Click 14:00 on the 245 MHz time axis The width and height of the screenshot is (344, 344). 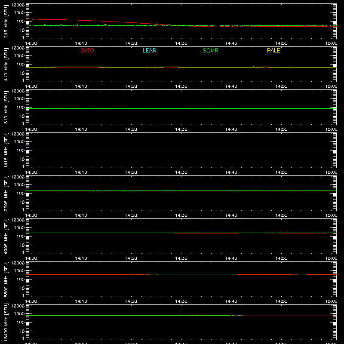tap(31, 43)
